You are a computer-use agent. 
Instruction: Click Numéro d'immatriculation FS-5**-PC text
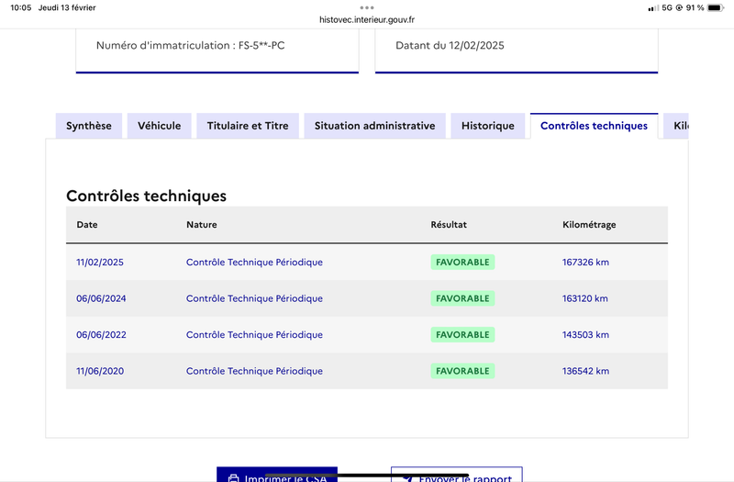(x=191, y=45)
